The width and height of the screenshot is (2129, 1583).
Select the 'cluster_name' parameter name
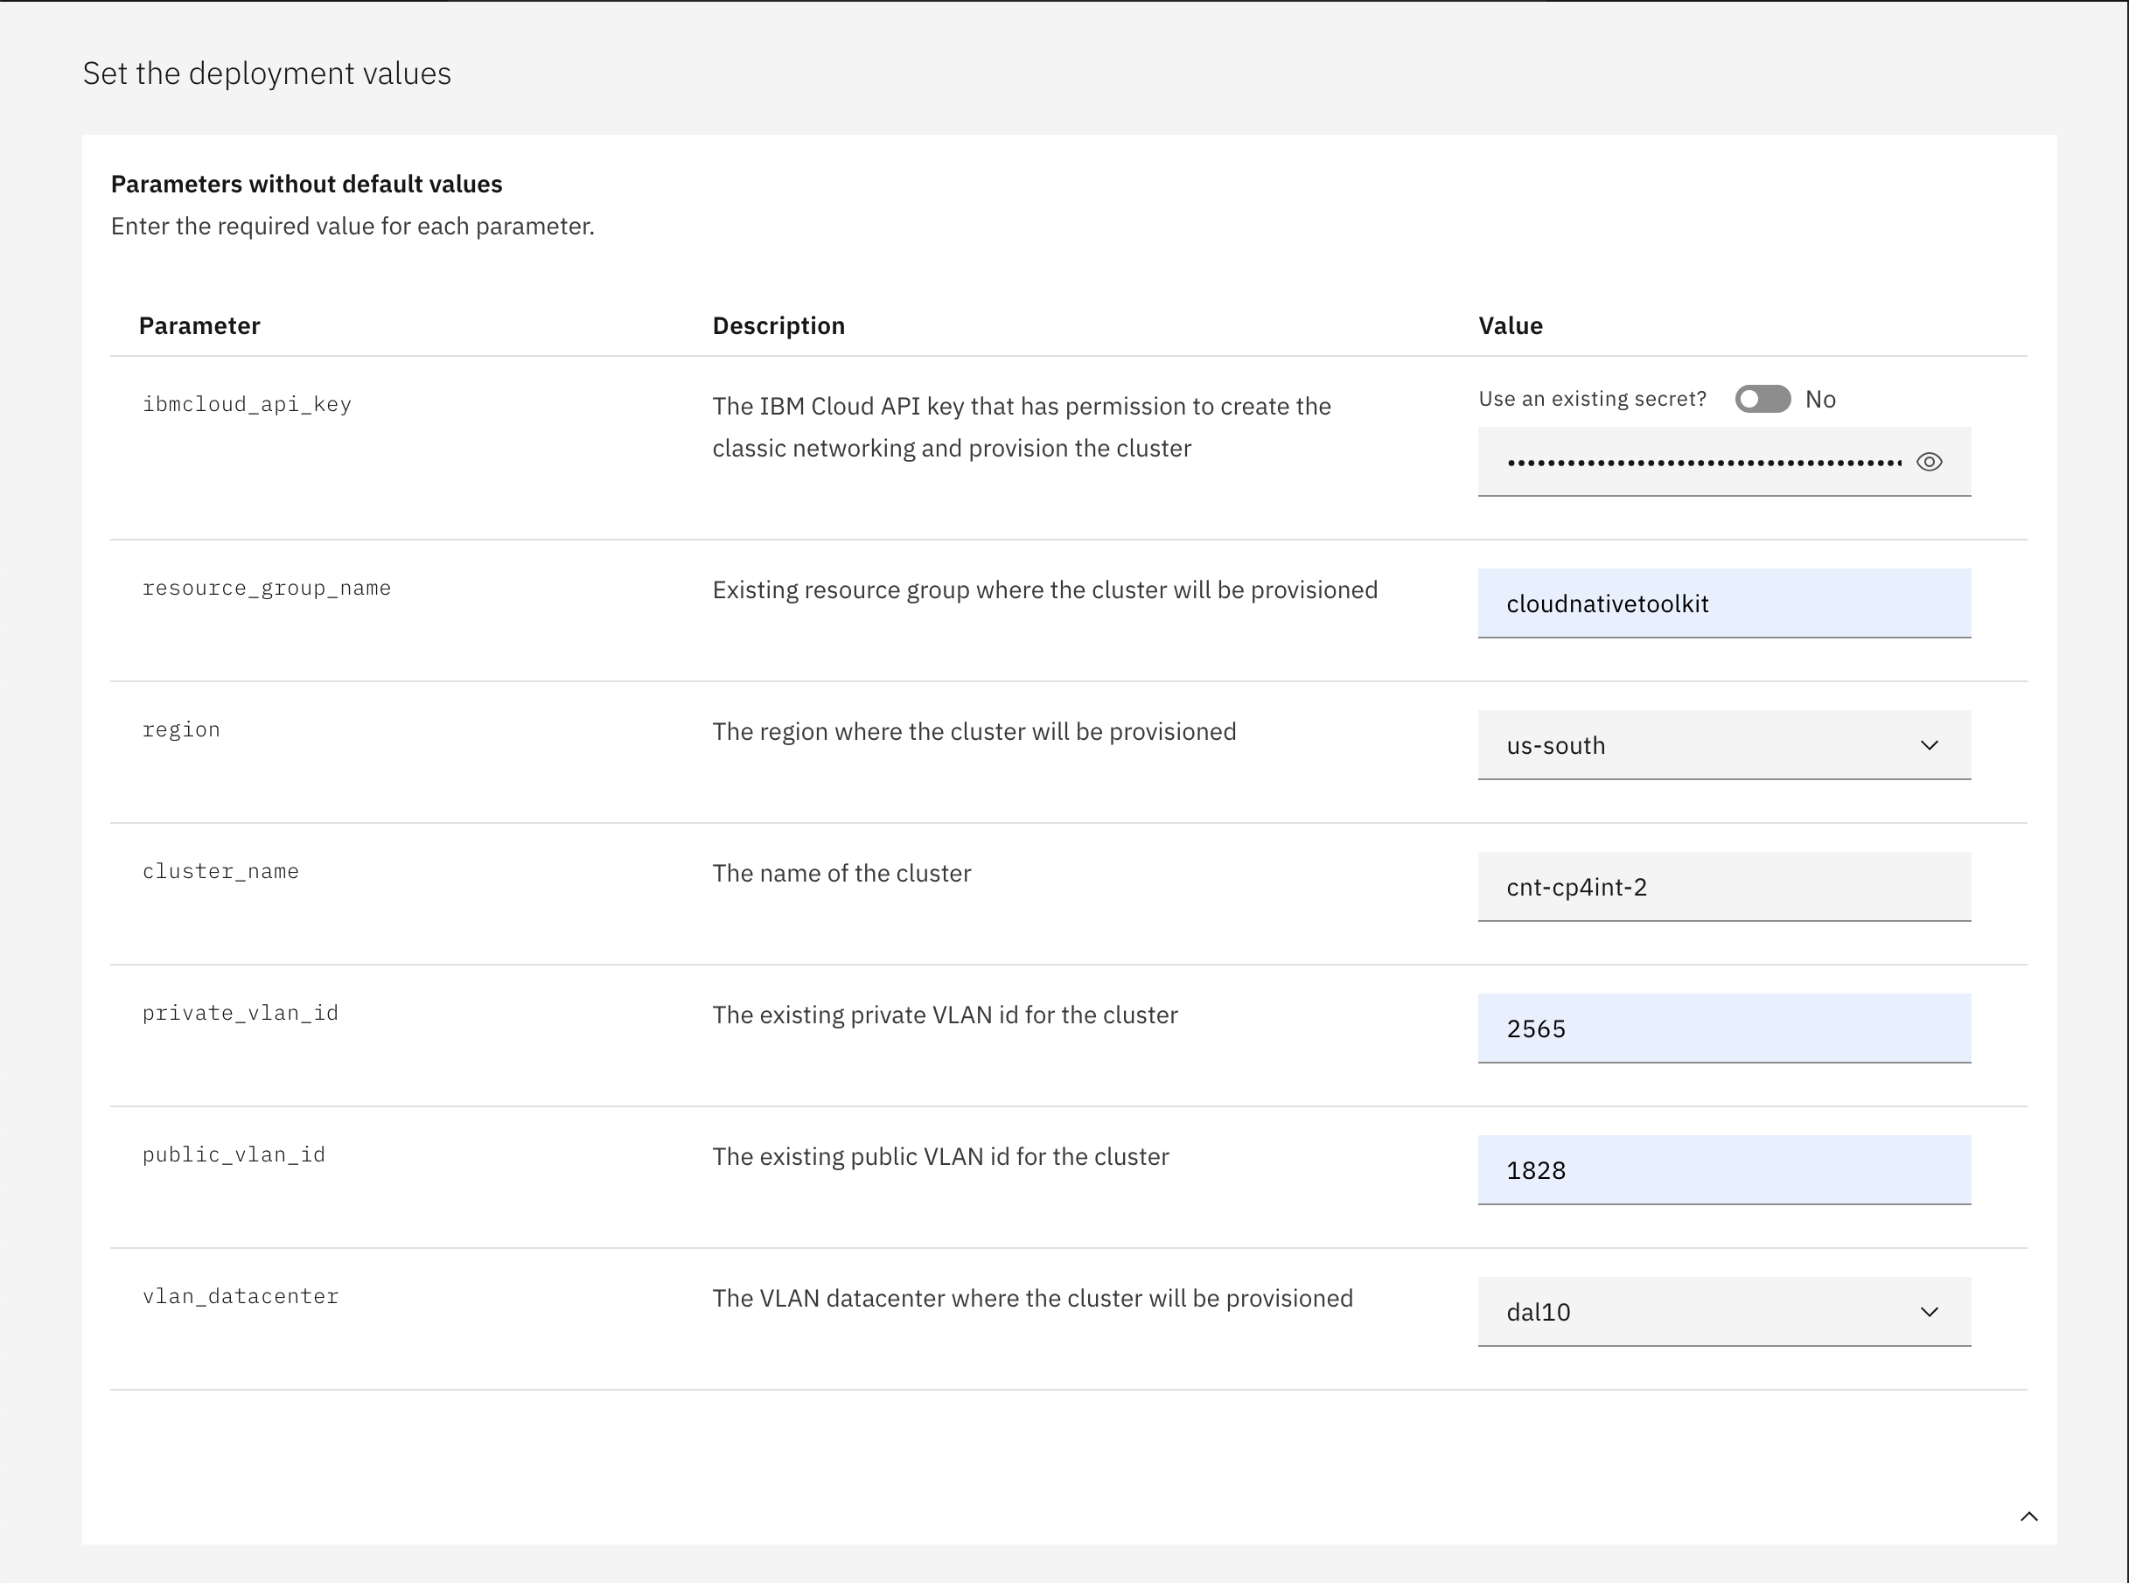pos(220,872)
